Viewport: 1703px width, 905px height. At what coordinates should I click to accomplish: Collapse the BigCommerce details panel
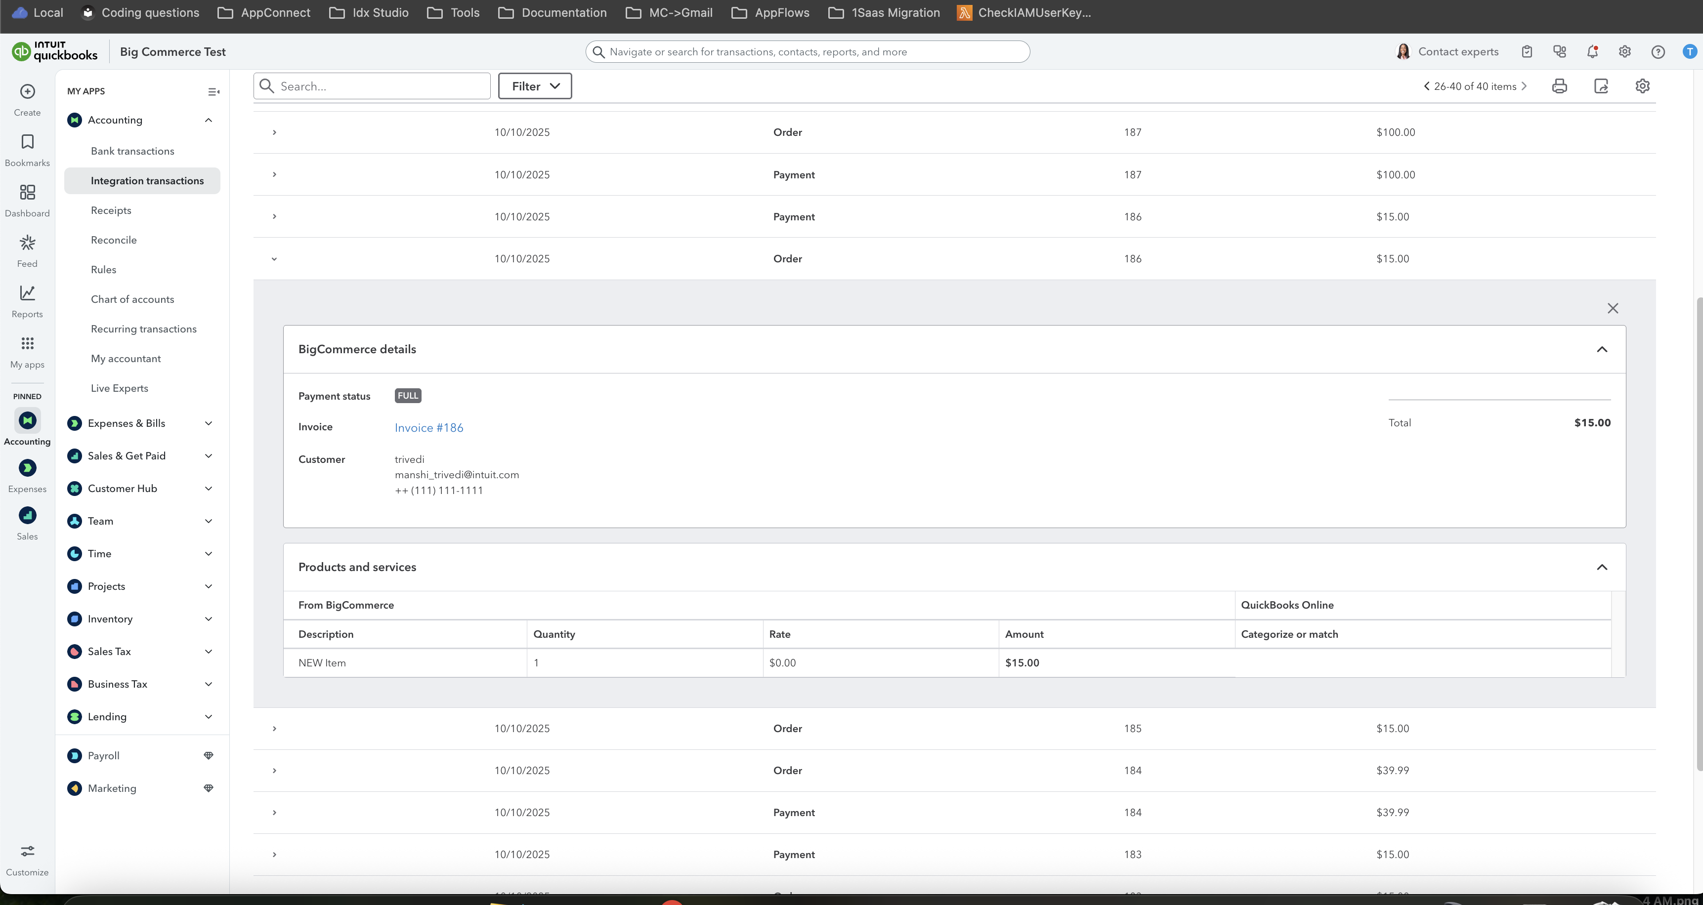pyautogui.click(x=1602, y=349)
